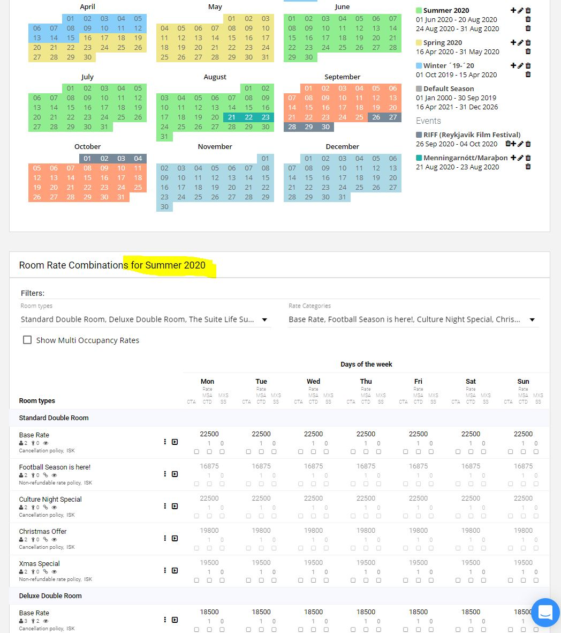
Task: Delete range 21 Aug 2020 - 23 Aug 2020
Action: click(528, 167)
